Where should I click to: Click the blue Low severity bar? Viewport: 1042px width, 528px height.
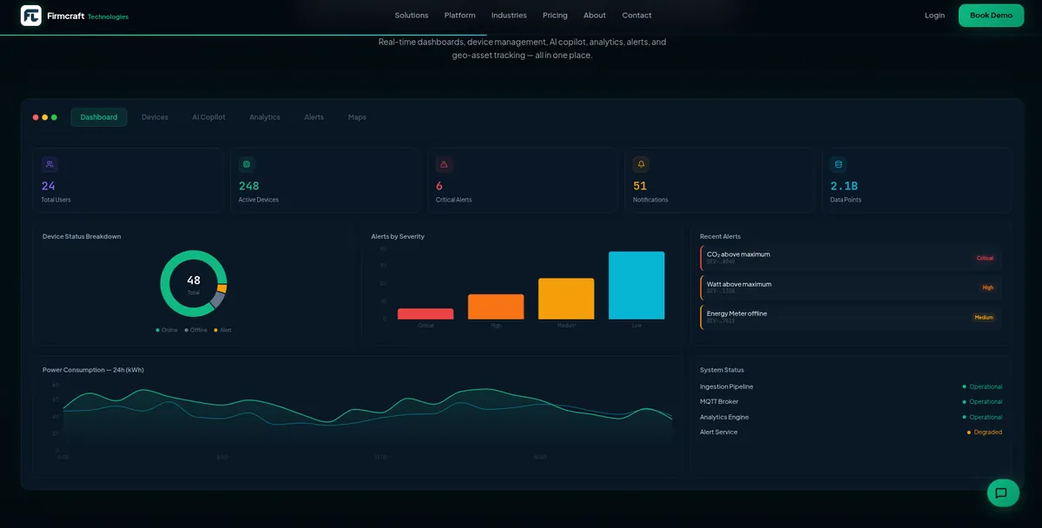point(636,286)
